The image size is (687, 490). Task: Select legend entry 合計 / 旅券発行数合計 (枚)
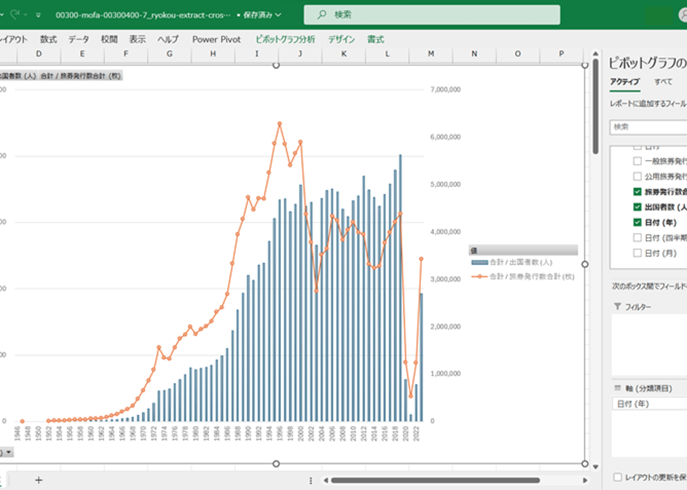(532, 276)
